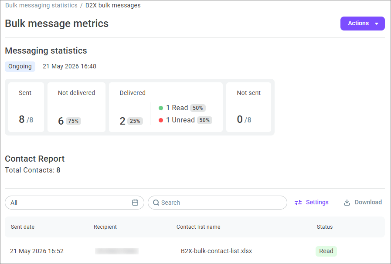
Task: Click the Status column header
Action: (x=325, y=227)
